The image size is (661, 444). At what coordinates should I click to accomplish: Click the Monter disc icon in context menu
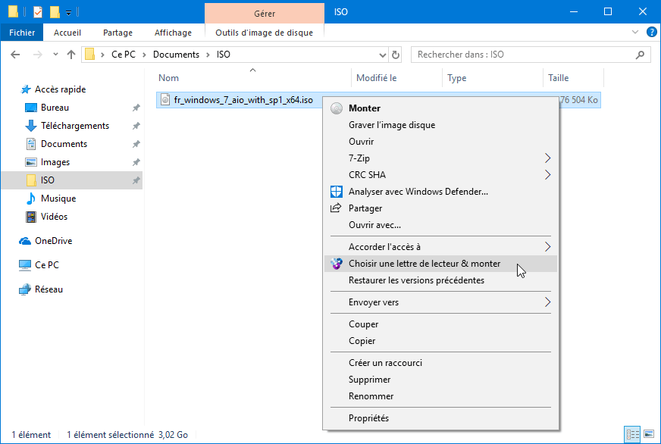point(337,108)
